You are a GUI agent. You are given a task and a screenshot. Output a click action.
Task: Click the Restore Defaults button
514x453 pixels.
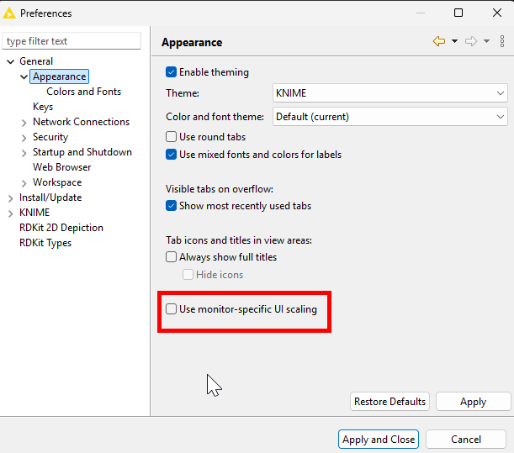[x=389, y=402]
